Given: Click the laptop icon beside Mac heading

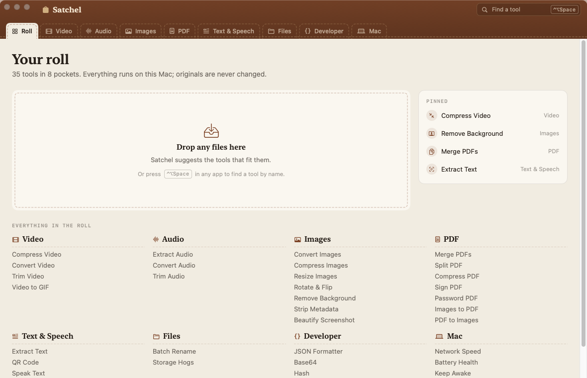Looking at the screenshot, I should (x=439, y=336).
